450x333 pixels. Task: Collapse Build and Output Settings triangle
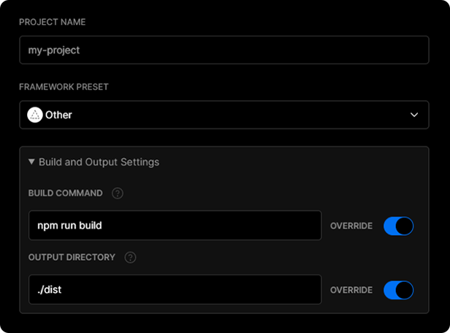coord(31,162)
